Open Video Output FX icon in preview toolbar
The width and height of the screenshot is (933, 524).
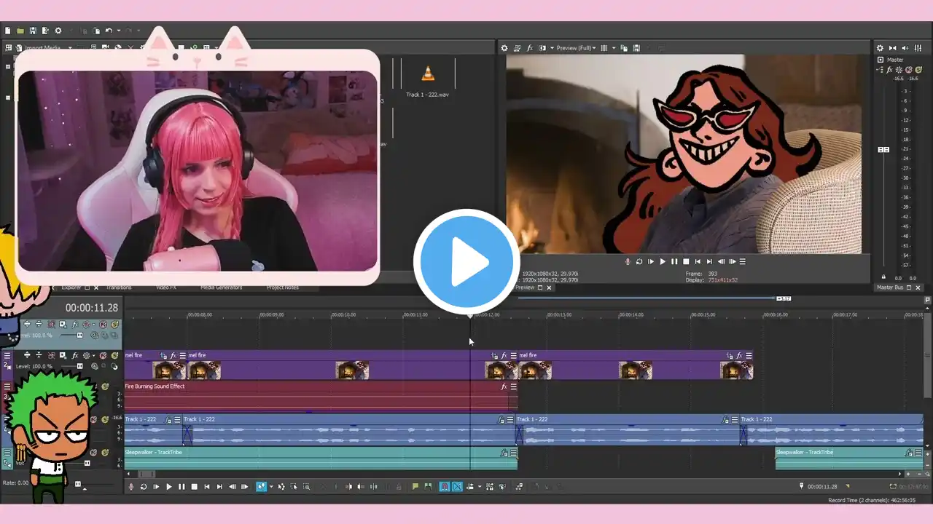point(530,48)
